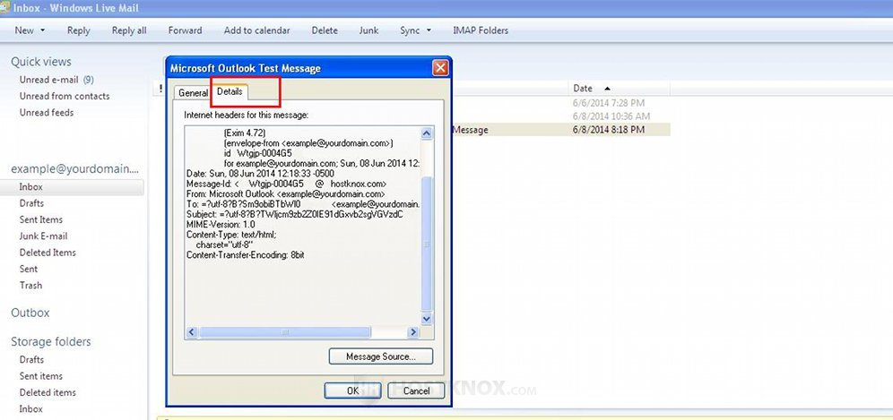Viewport: 893px width, 420px height.
Task: Click the headers horizontal scrollbar thumb
Action: tap(285, 331)
